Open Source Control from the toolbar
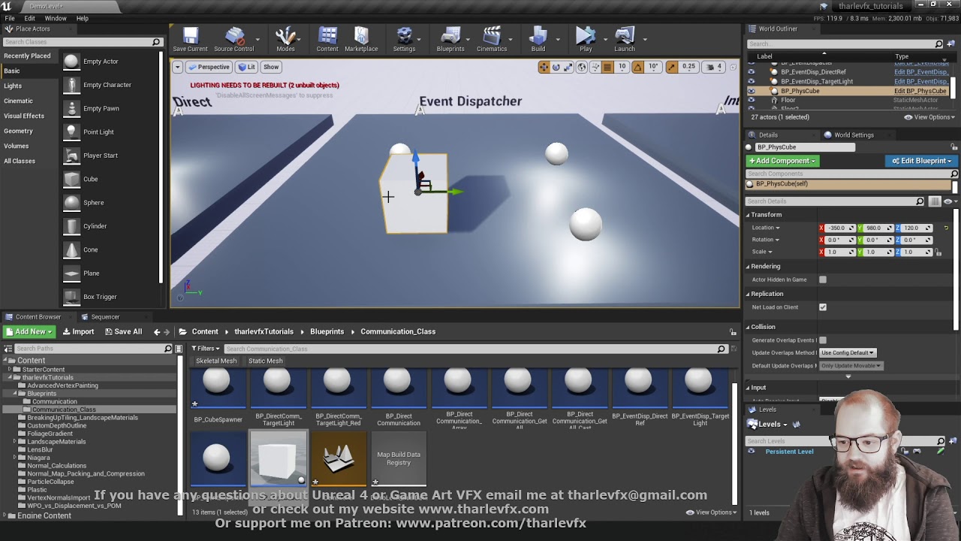 (233, 40)
